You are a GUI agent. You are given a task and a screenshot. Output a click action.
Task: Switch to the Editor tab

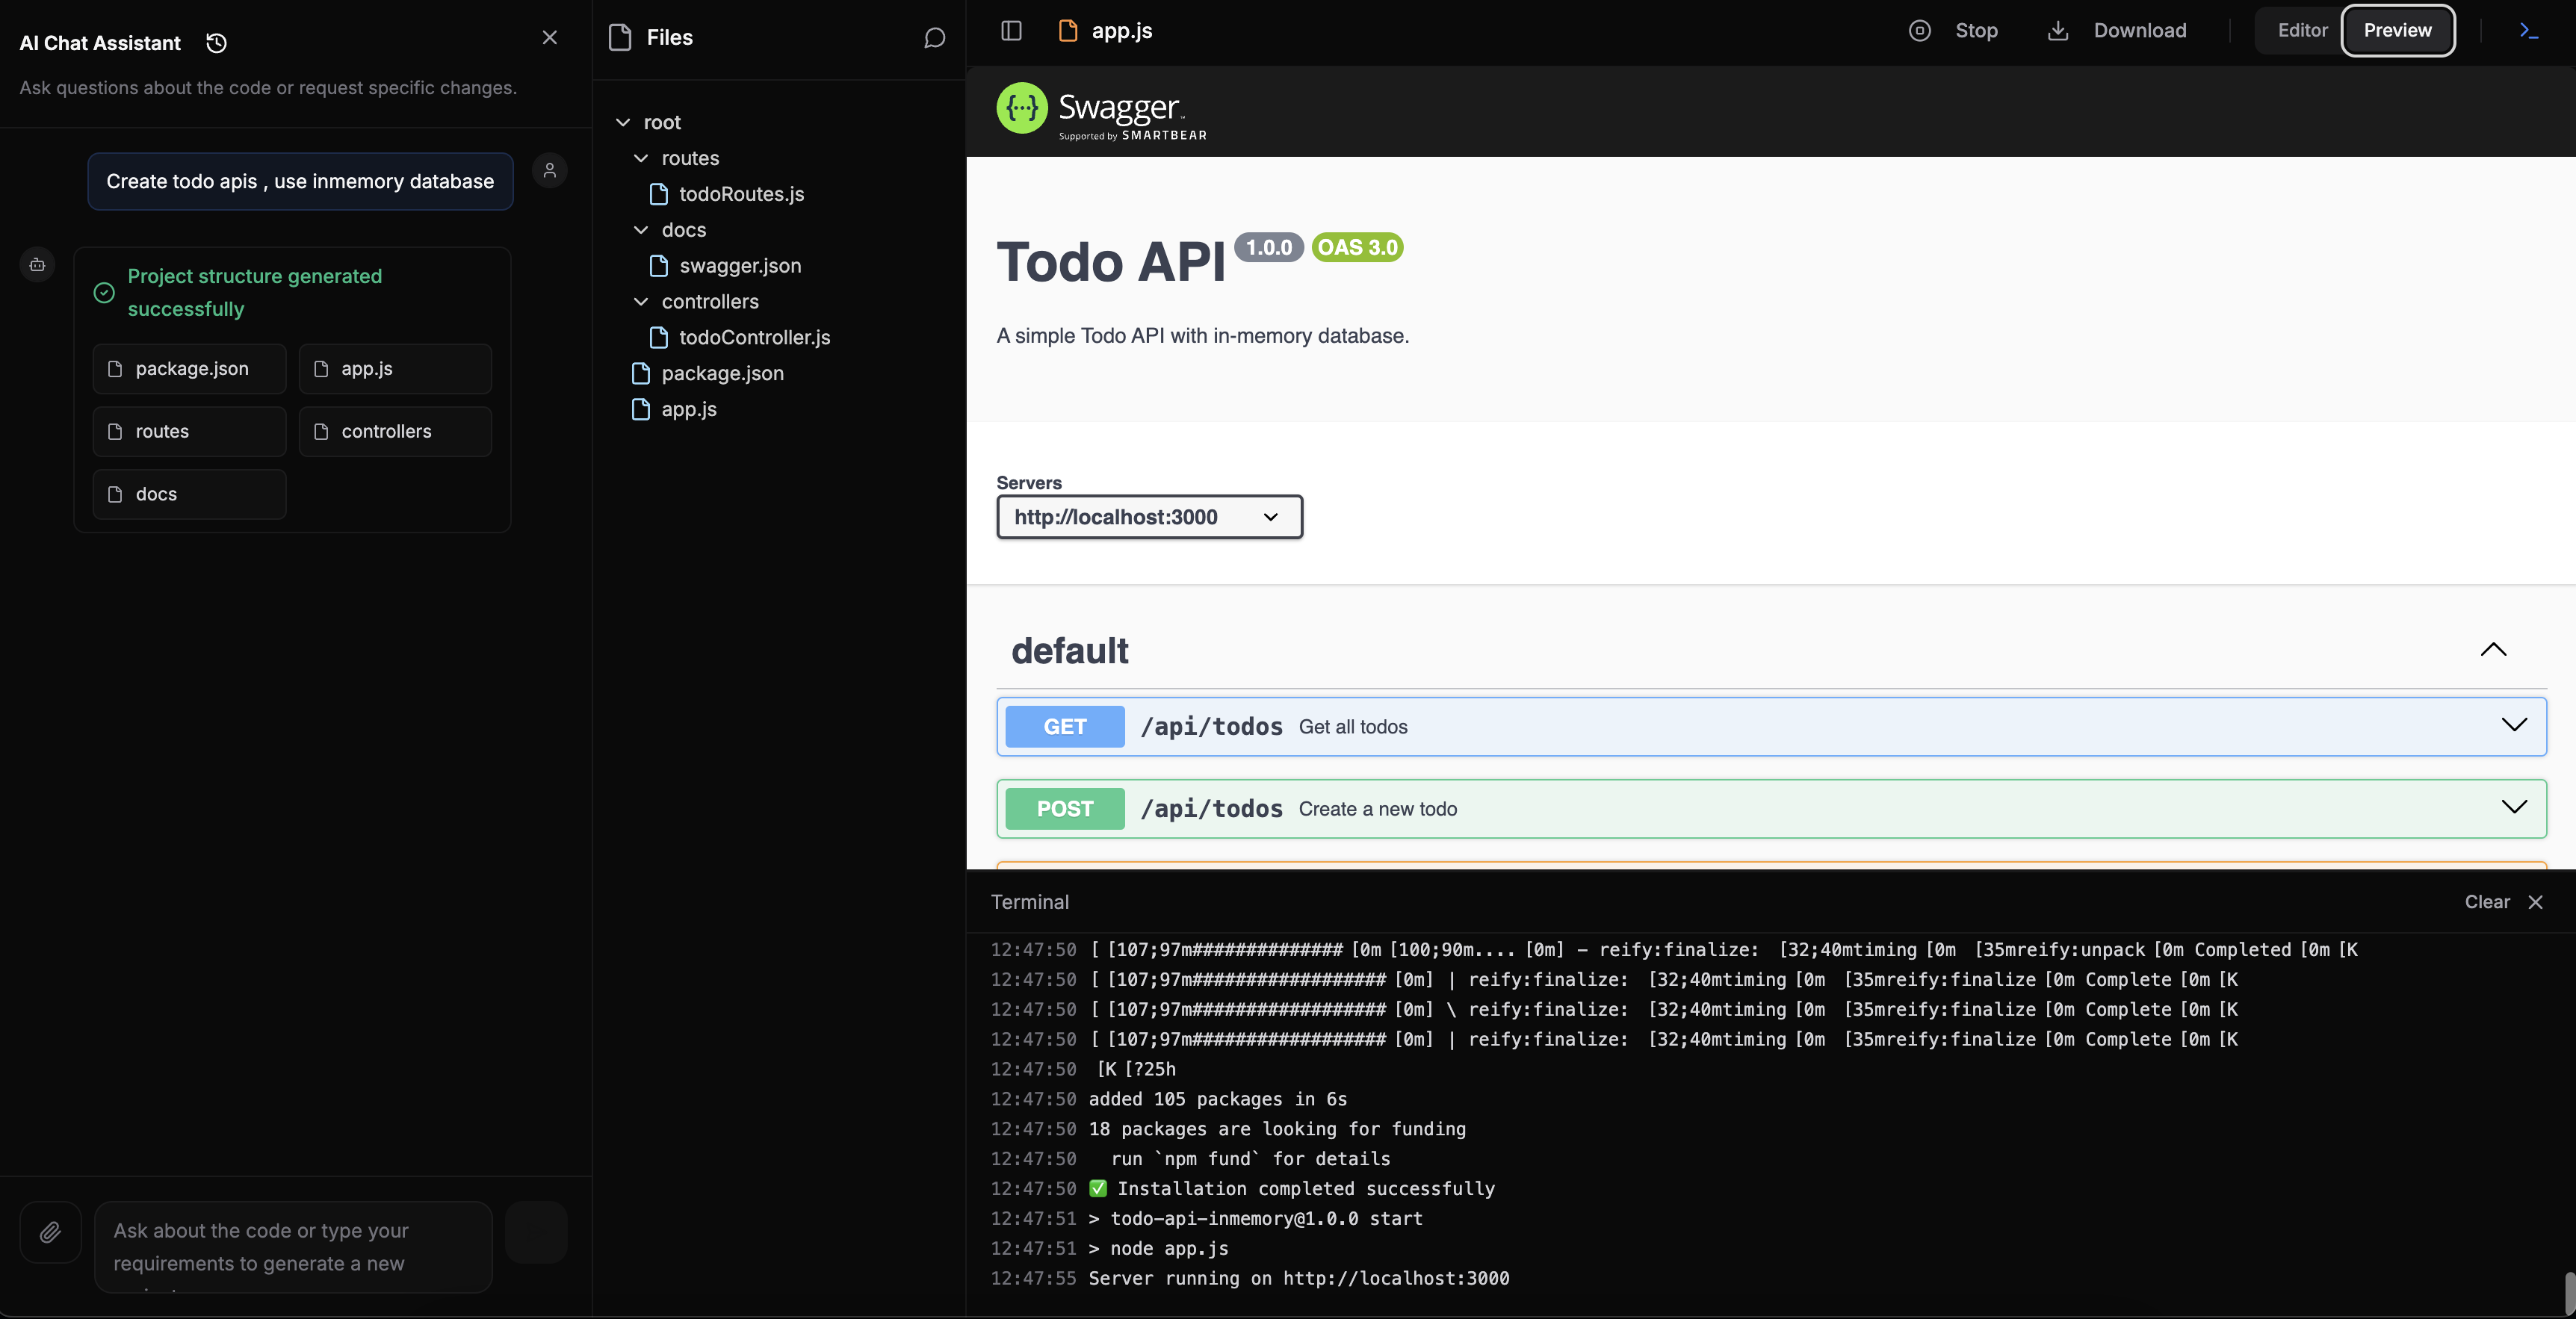pos(2302,31)
